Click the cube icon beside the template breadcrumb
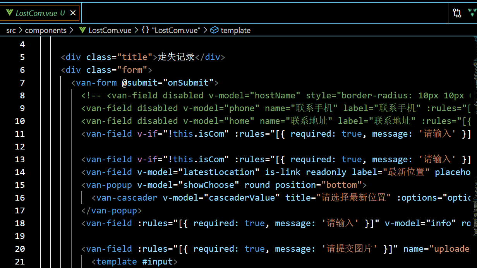The height and width of the screenshot is (268, 477). (x=214, y=30)
